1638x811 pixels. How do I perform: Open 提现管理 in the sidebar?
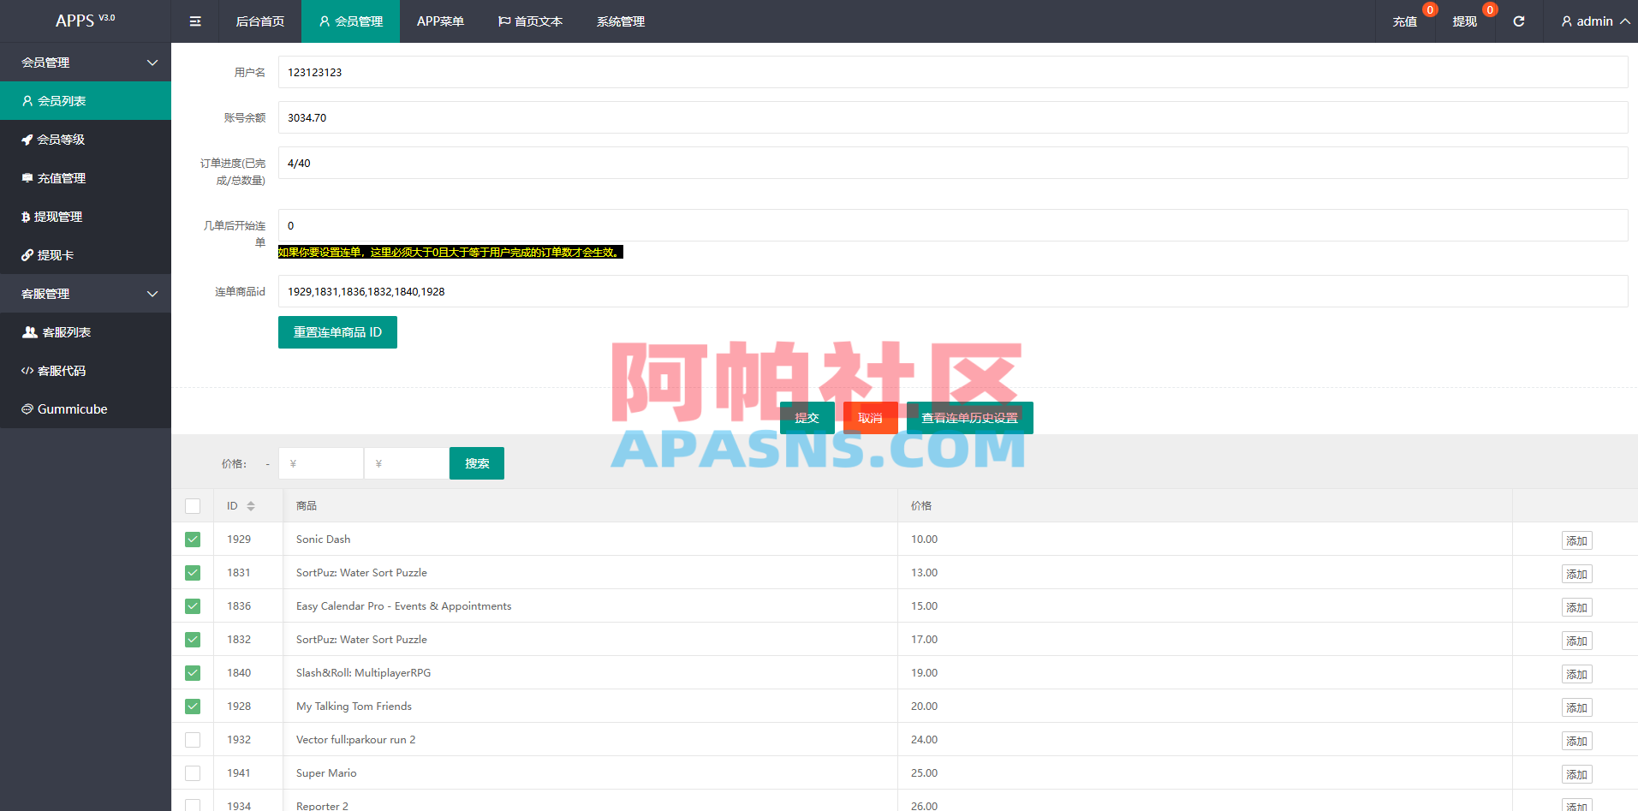coord(60,216)
